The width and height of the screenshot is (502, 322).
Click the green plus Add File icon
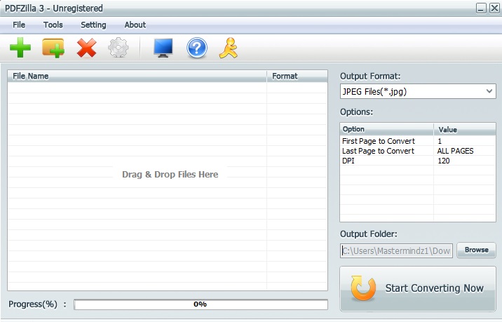coord(20,48)
